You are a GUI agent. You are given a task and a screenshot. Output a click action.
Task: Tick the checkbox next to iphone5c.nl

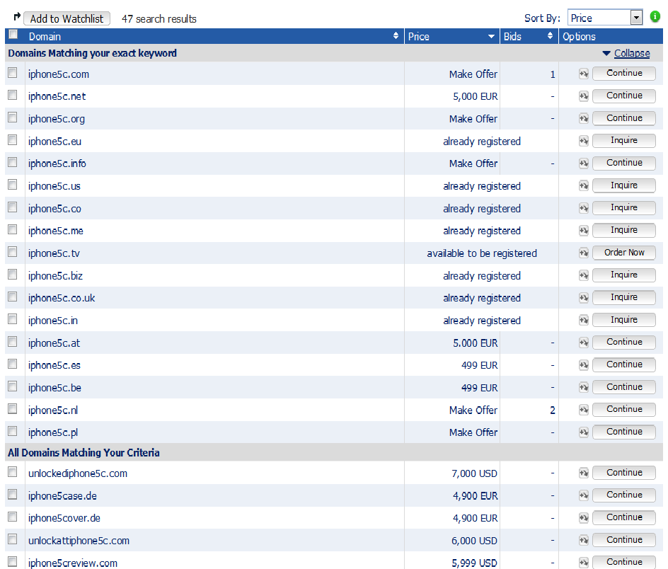(13, 409)
